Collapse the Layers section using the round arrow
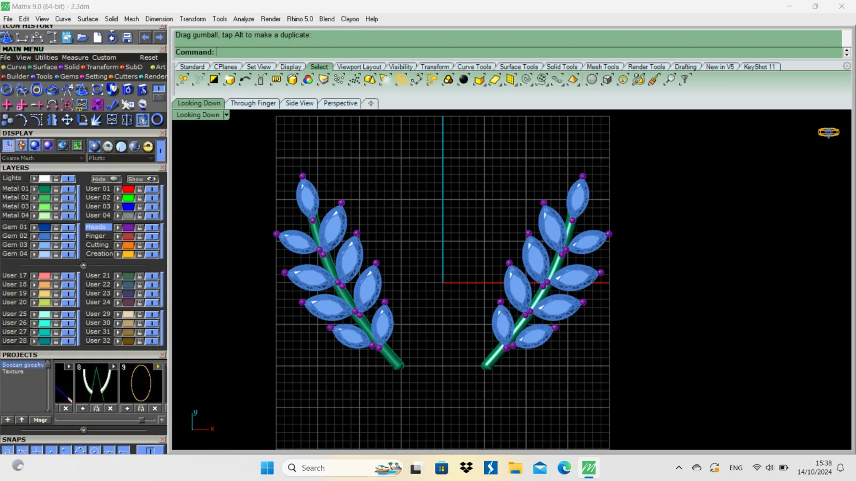 83,265
